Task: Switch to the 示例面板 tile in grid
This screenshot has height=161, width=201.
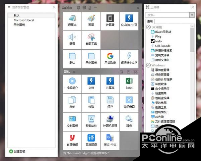Action: coord(91,59)
